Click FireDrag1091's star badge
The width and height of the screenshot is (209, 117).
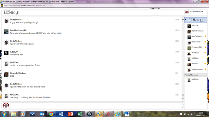205,47
